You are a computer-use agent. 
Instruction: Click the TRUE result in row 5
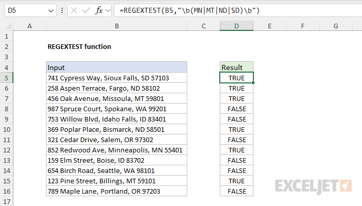(x=237, y=78)
